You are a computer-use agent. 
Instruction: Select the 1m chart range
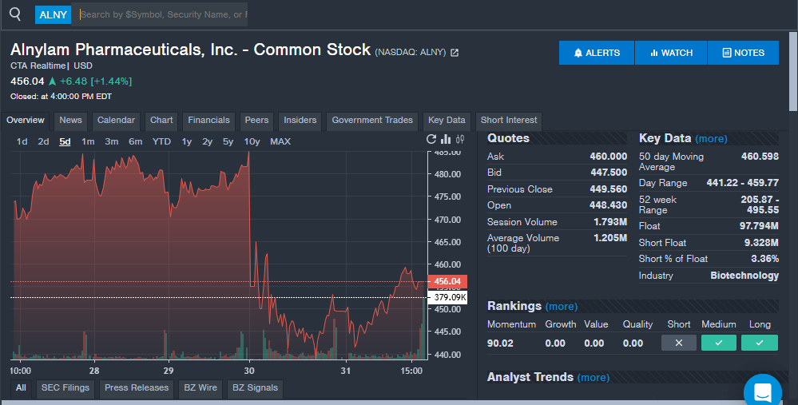pos(88,141)
